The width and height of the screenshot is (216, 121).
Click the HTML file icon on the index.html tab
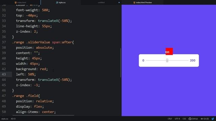tap(16, 2)
